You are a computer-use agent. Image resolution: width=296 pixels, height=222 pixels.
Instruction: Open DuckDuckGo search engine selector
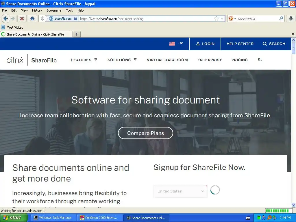pyautogui.click(x=232, y=18)
